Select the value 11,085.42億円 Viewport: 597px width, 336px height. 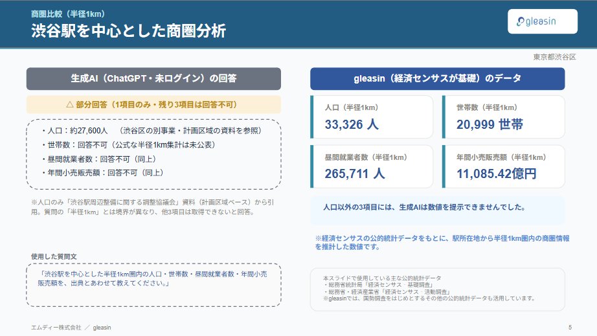pyautogui.click(x=497, y=174)
